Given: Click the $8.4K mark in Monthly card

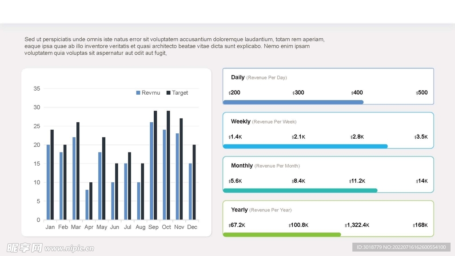Looking at the screenshot, I should tap(298, 181).
